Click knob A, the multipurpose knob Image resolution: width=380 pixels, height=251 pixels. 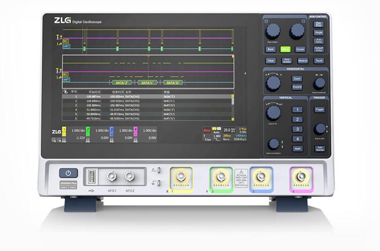pyautogui.click(x=273, y=31)
